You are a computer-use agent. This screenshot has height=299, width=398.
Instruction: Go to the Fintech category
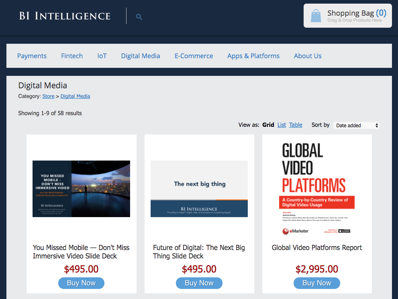tap(72, 56)
